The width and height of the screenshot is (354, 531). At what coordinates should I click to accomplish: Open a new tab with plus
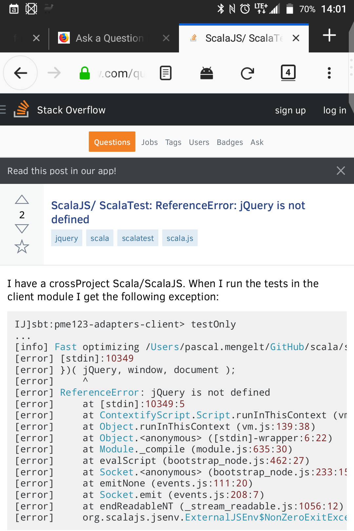coord(329,35)
